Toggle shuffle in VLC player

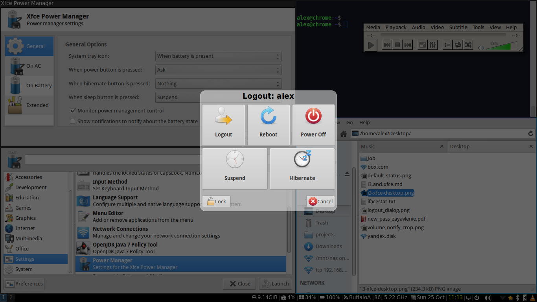pyautogui.click(x=468, y=45)
